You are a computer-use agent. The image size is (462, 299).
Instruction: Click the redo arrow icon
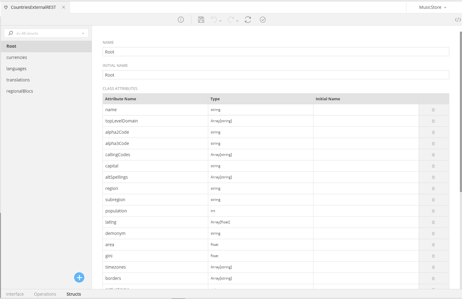tap(231, 20)
